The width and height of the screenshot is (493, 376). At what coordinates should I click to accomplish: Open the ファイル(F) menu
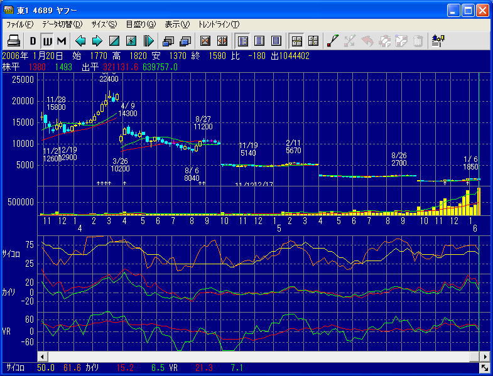(x=20, y=24)
